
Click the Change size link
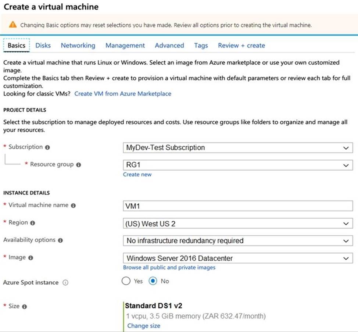click(144, 326)
